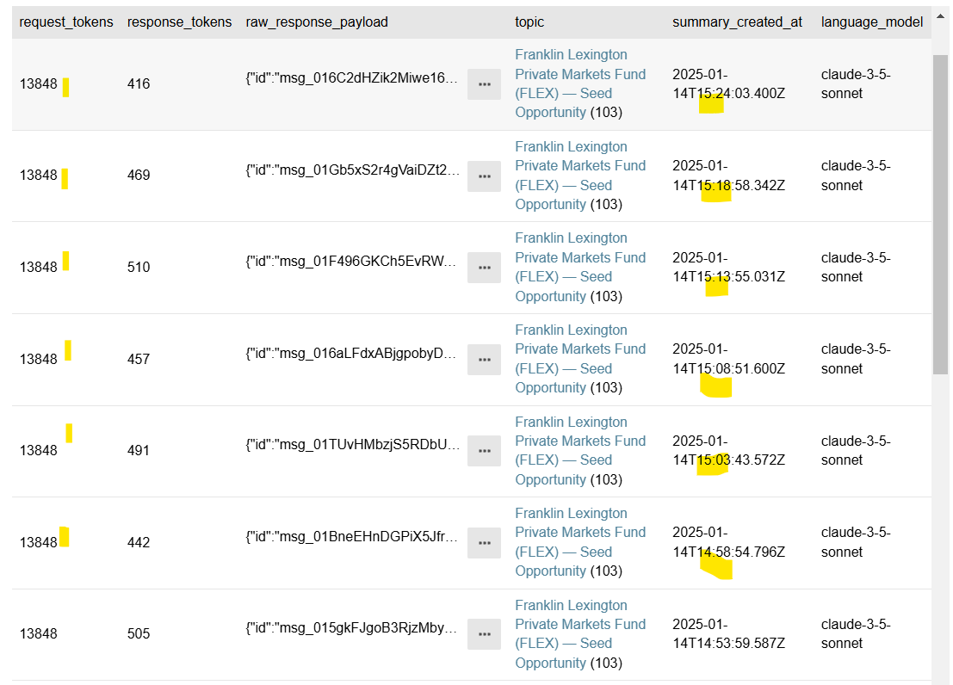Click payload text msg_01Gb5xS2r4gVaiDZt2
This screenshot has height=685, width=953.
(352, 170)
